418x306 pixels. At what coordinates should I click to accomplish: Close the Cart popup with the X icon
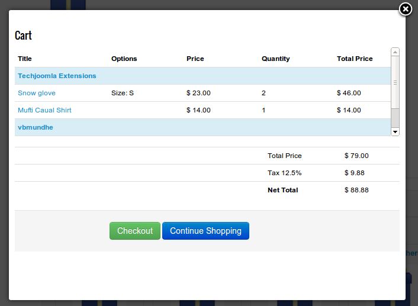(x=405, y=9)
